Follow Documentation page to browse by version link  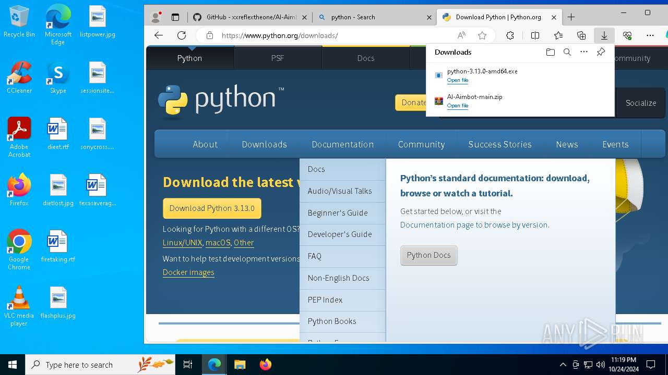click(x=474, y=225)
